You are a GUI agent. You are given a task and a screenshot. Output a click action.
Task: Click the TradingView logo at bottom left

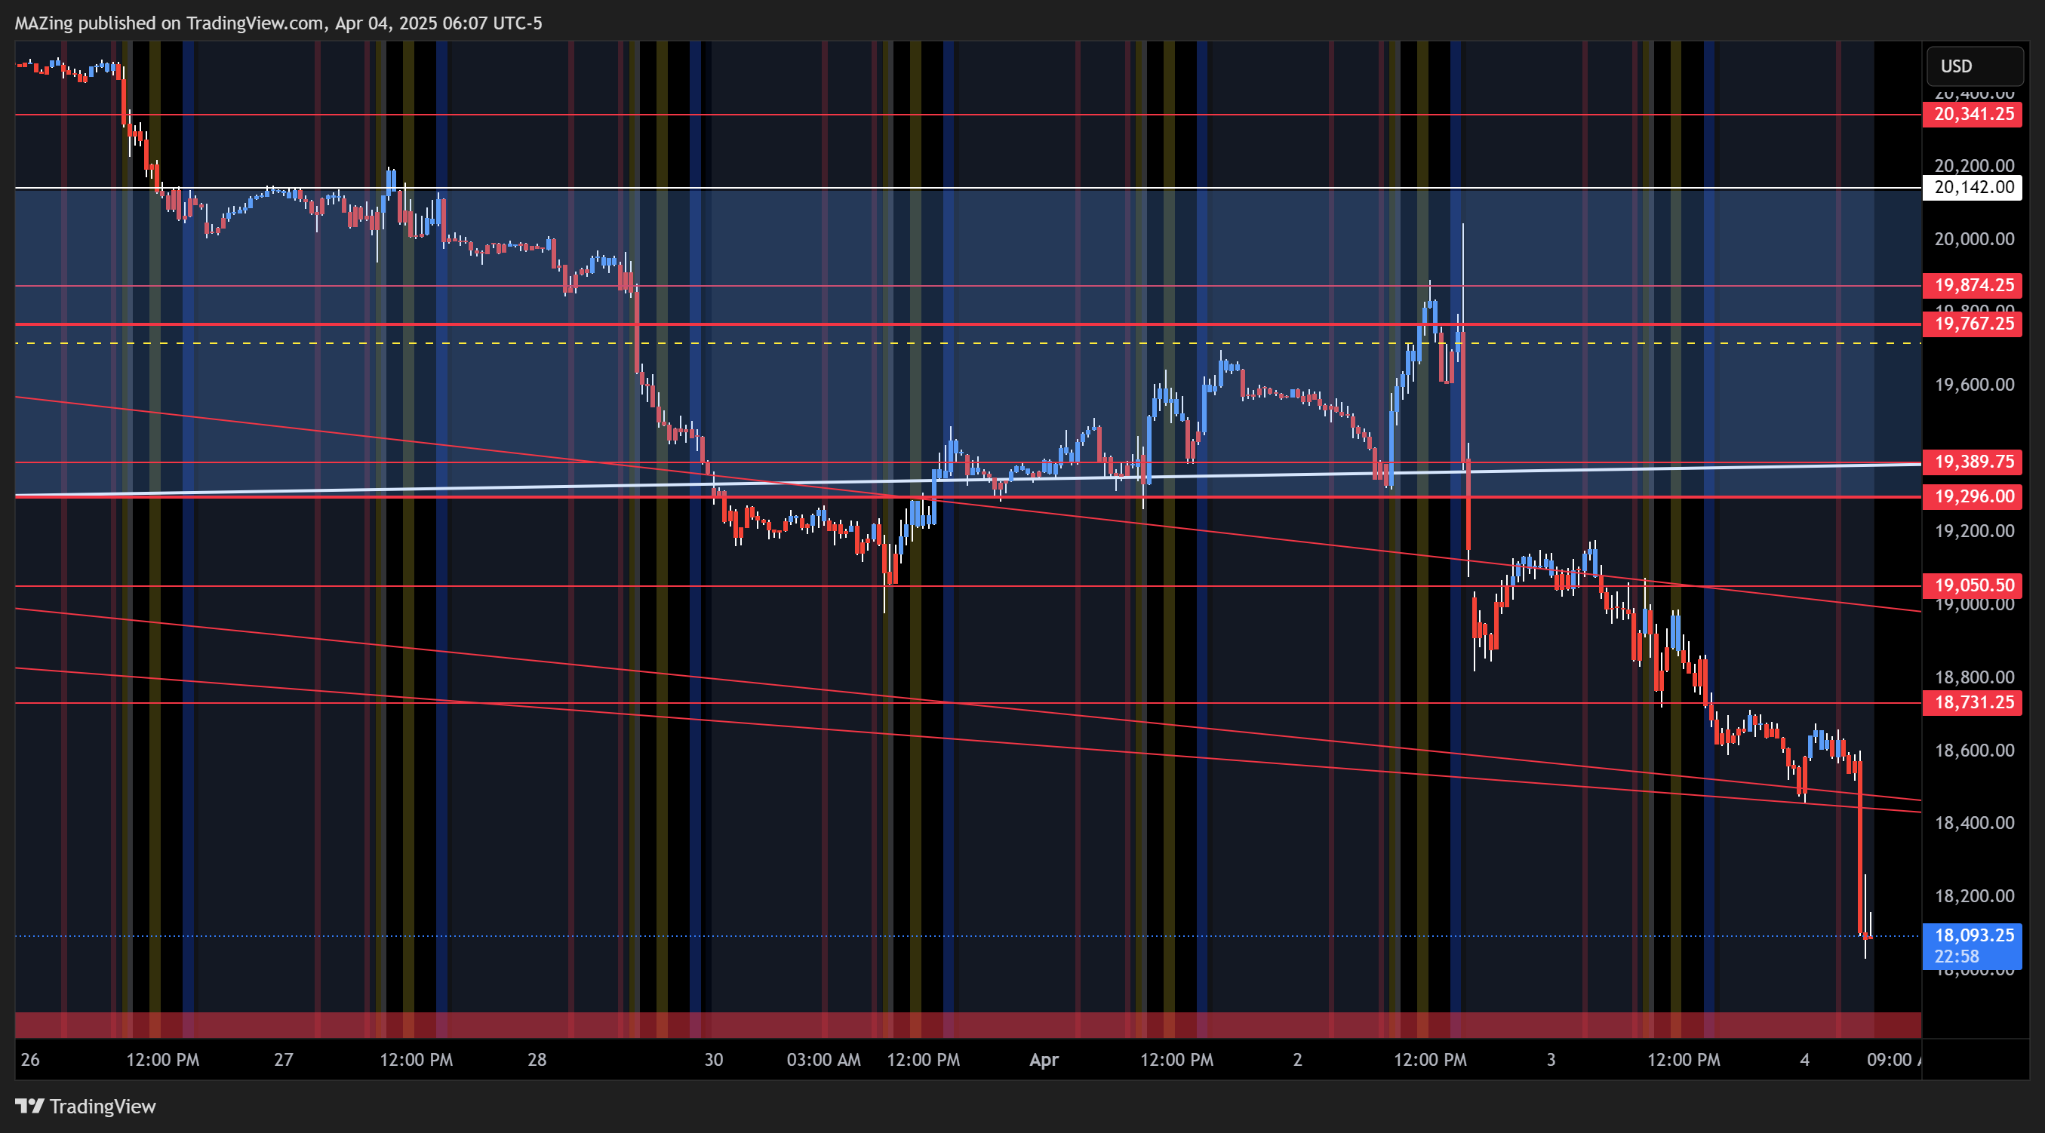coord(86,1106)
